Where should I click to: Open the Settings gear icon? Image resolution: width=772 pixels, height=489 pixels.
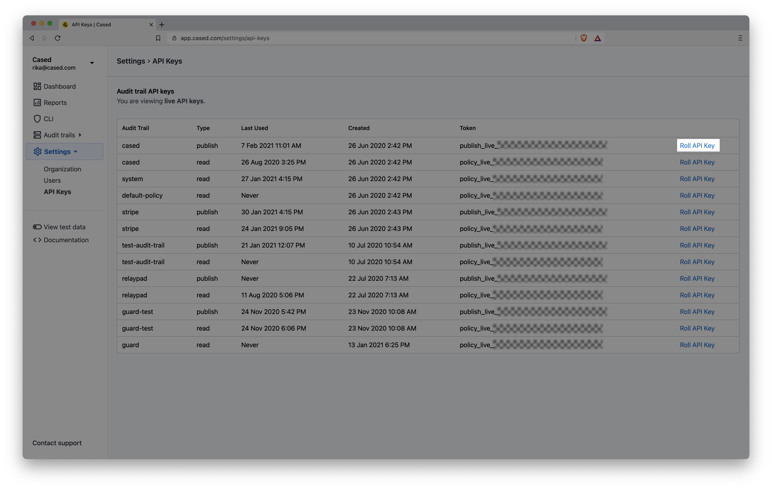point(37,152)
